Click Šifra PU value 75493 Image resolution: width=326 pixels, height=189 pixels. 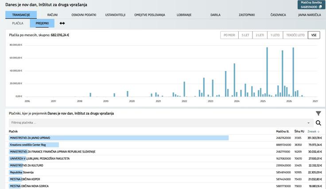[x=298, y=179]
